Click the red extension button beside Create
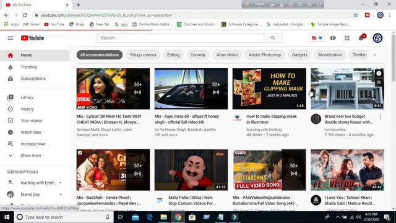 click(x=317, y=38)
